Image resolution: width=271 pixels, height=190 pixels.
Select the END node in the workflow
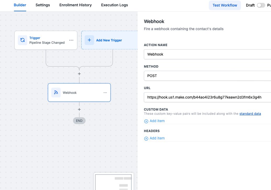(79, 121)
